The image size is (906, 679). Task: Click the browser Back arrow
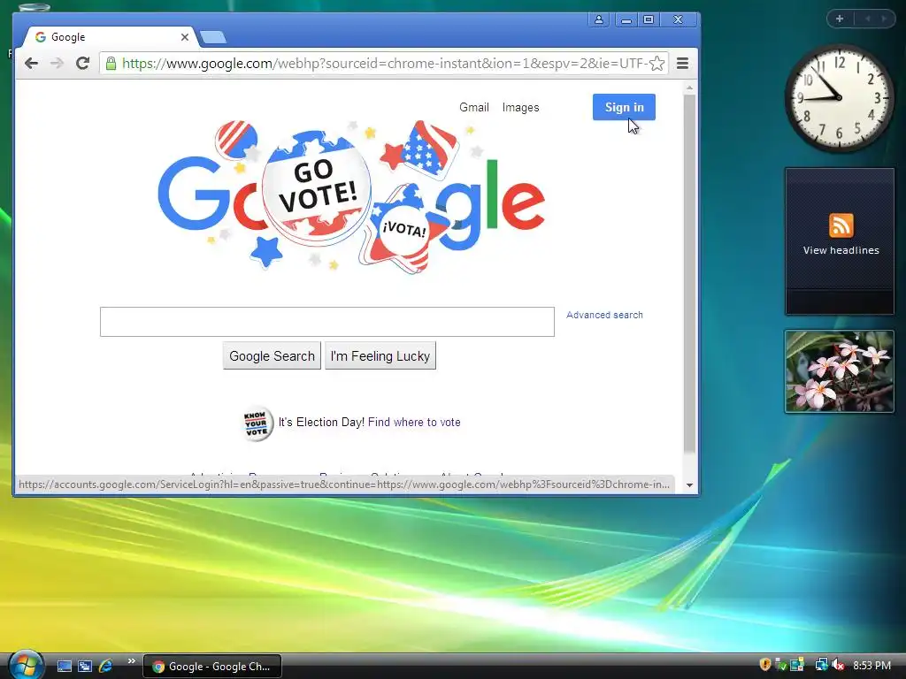coord(31,64)
